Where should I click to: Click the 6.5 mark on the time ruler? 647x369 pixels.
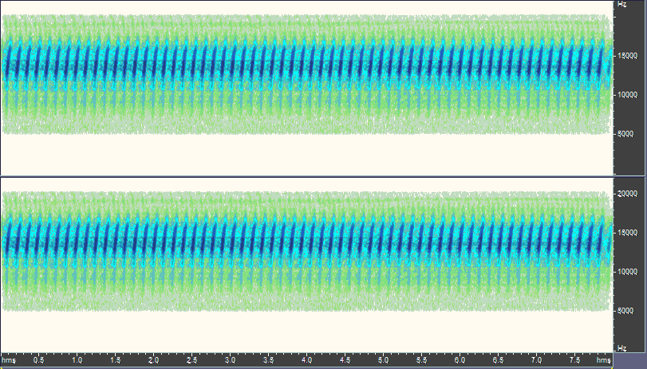point(498,360)
